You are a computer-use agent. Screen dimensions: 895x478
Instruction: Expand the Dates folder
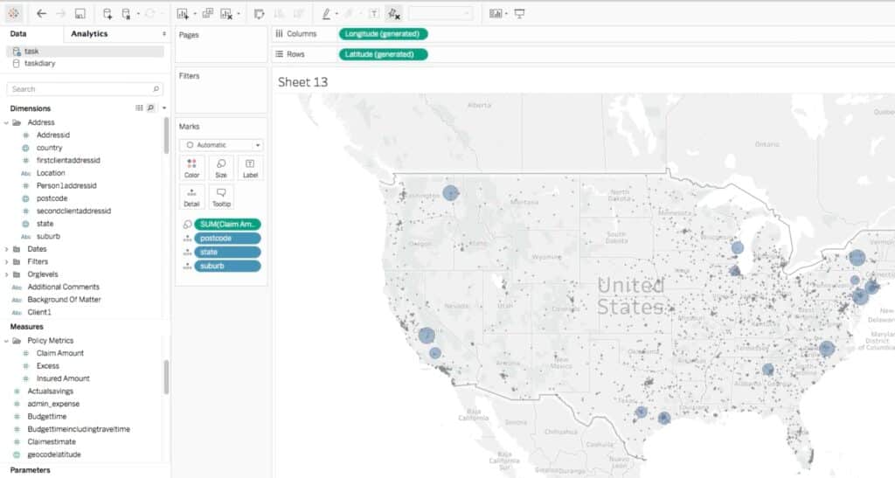point(7,249)
